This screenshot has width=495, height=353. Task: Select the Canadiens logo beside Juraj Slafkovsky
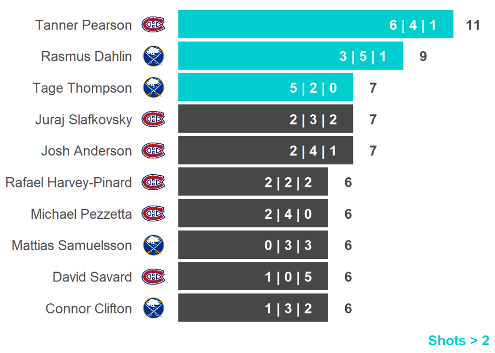pyautogui.click(x=153, y=119)
